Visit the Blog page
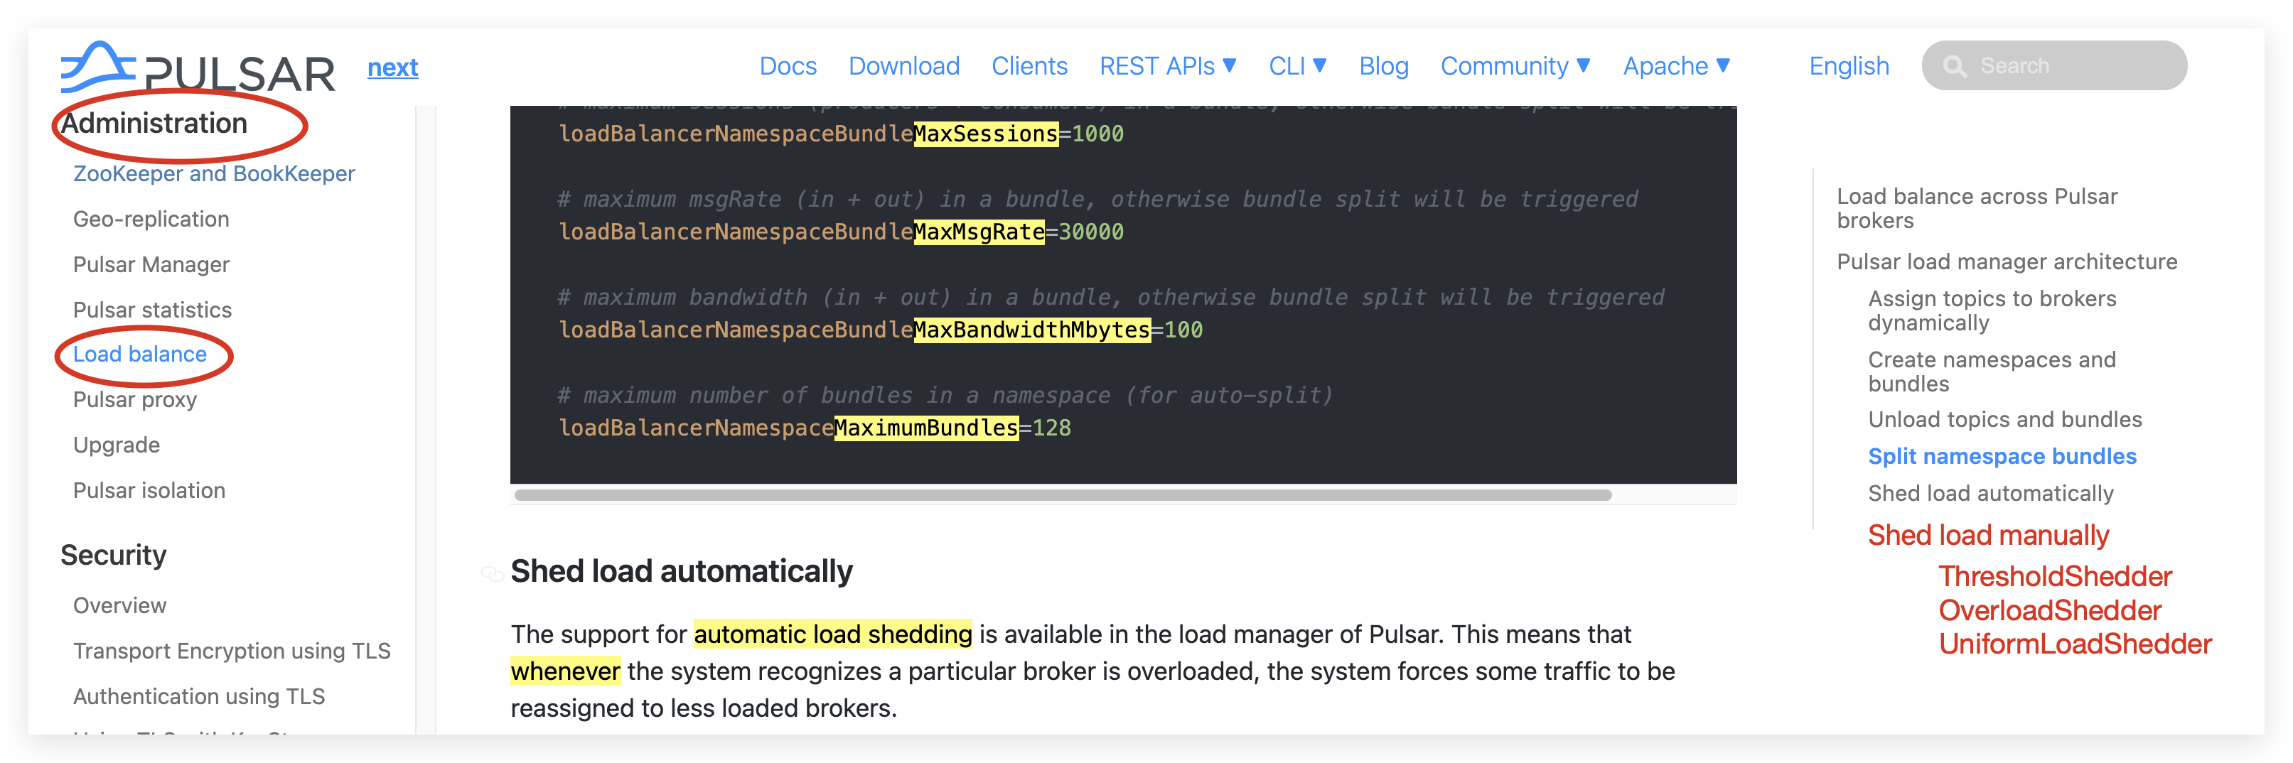 click(1383, 66)
